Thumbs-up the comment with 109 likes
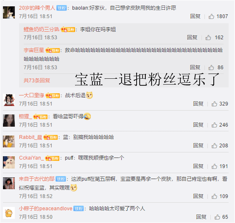This screenshot has width=235, height=223. 214,196
